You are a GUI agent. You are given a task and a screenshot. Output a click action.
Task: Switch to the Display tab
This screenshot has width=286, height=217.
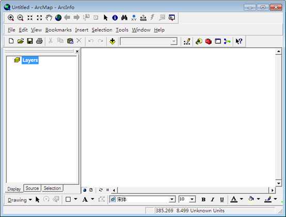14,189
